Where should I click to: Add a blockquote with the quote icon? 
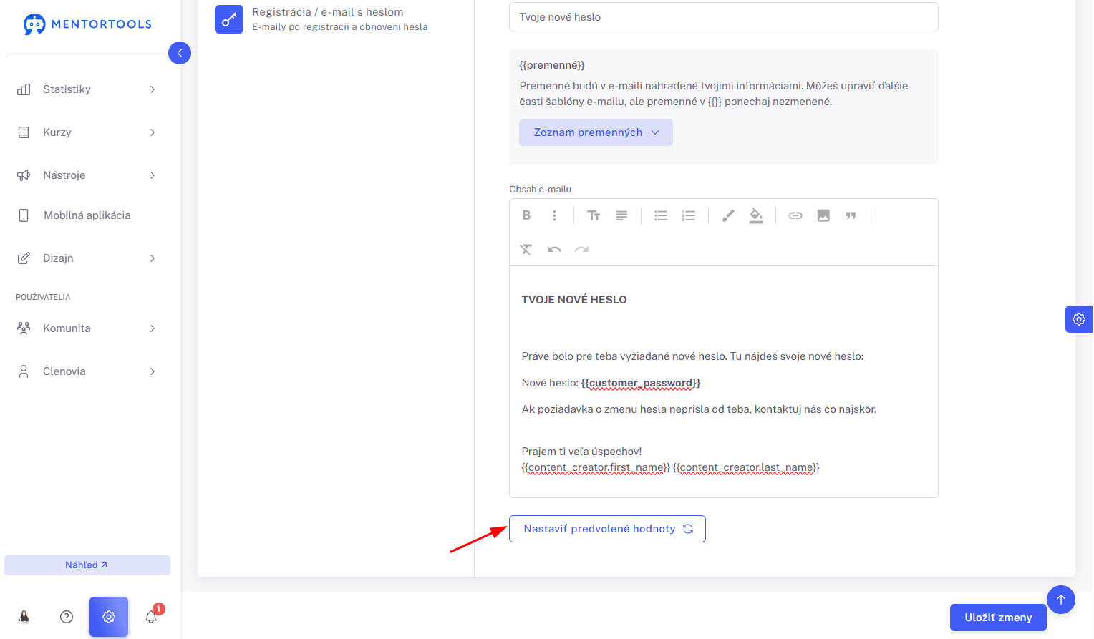click(851, 215)
